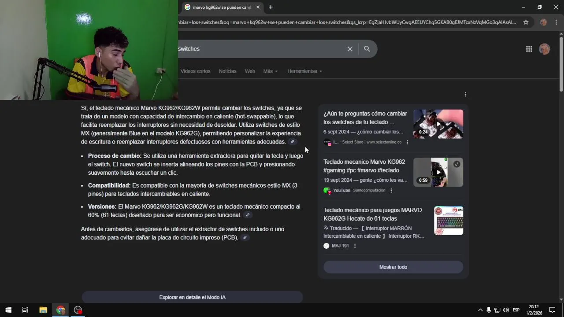Play the 0:59 video thumbnail
Image resolution: width=564 pixels, height=317 pixels.
(438, 172)
